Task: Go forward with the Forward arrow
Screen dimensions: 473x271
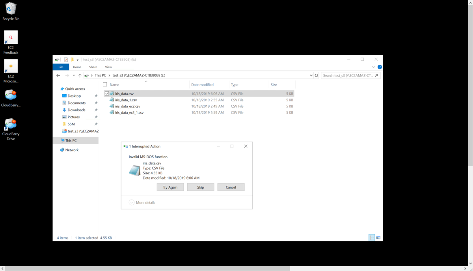Action: pyautogui.click(x=67, y=75)
